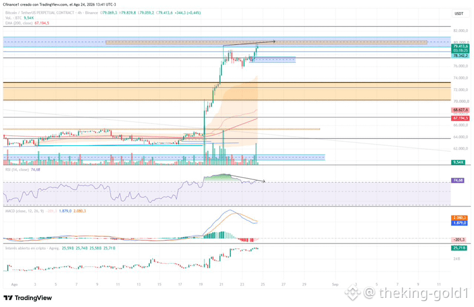Click the 76.000,0 price axis label
This screenshot has height=307, width=474.
click(x=461, y=66)
